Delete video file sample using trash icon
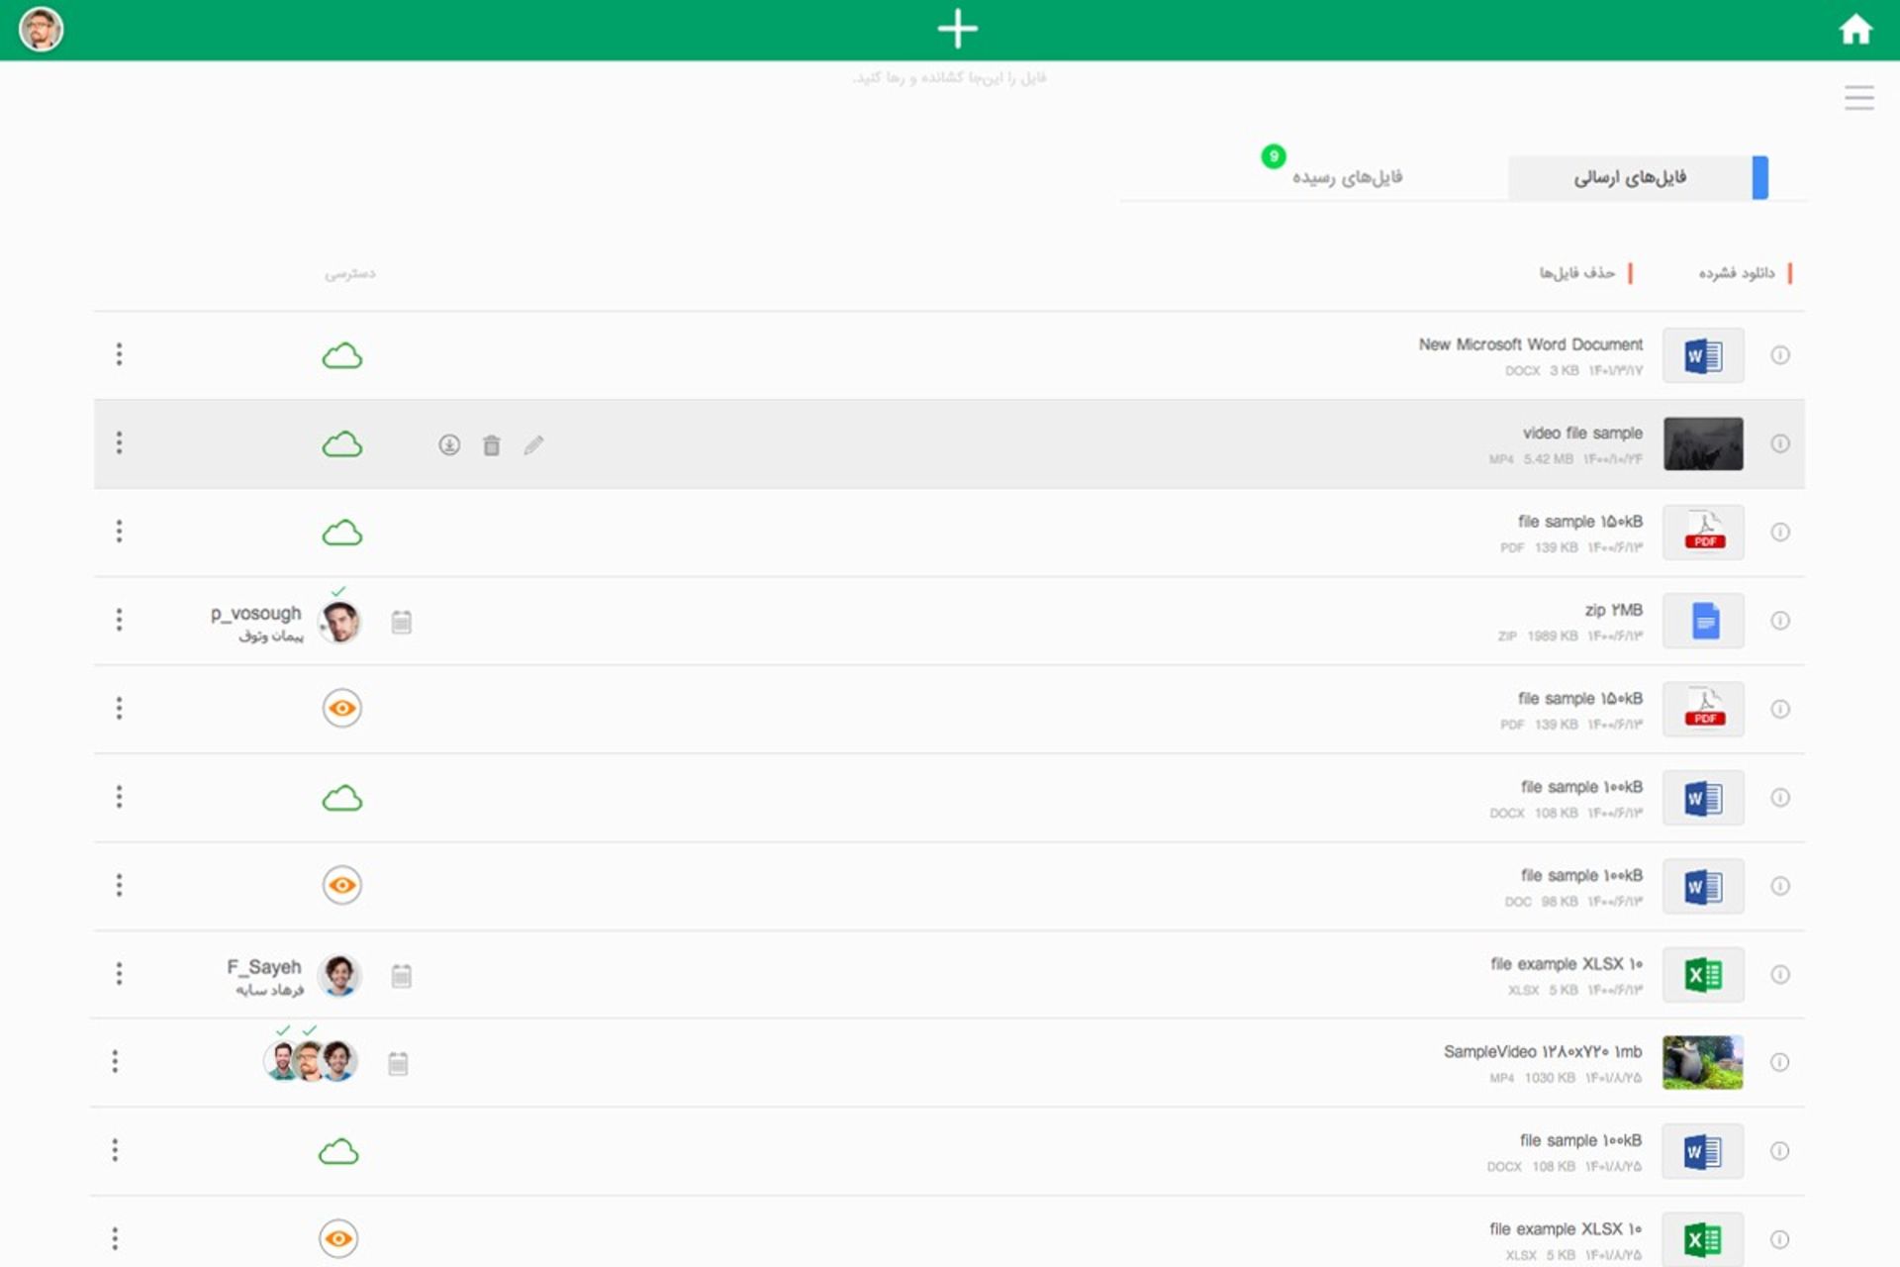This screenshot has height=1267, width=1900. coord(492,445)
